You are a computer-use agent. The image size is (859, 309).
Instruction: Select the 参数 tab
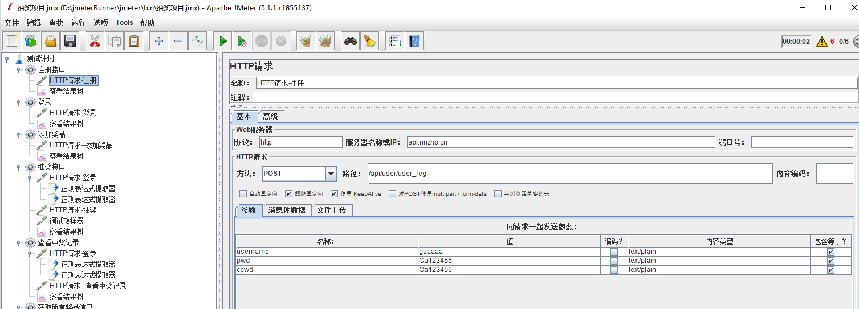[x=249, y=210]
